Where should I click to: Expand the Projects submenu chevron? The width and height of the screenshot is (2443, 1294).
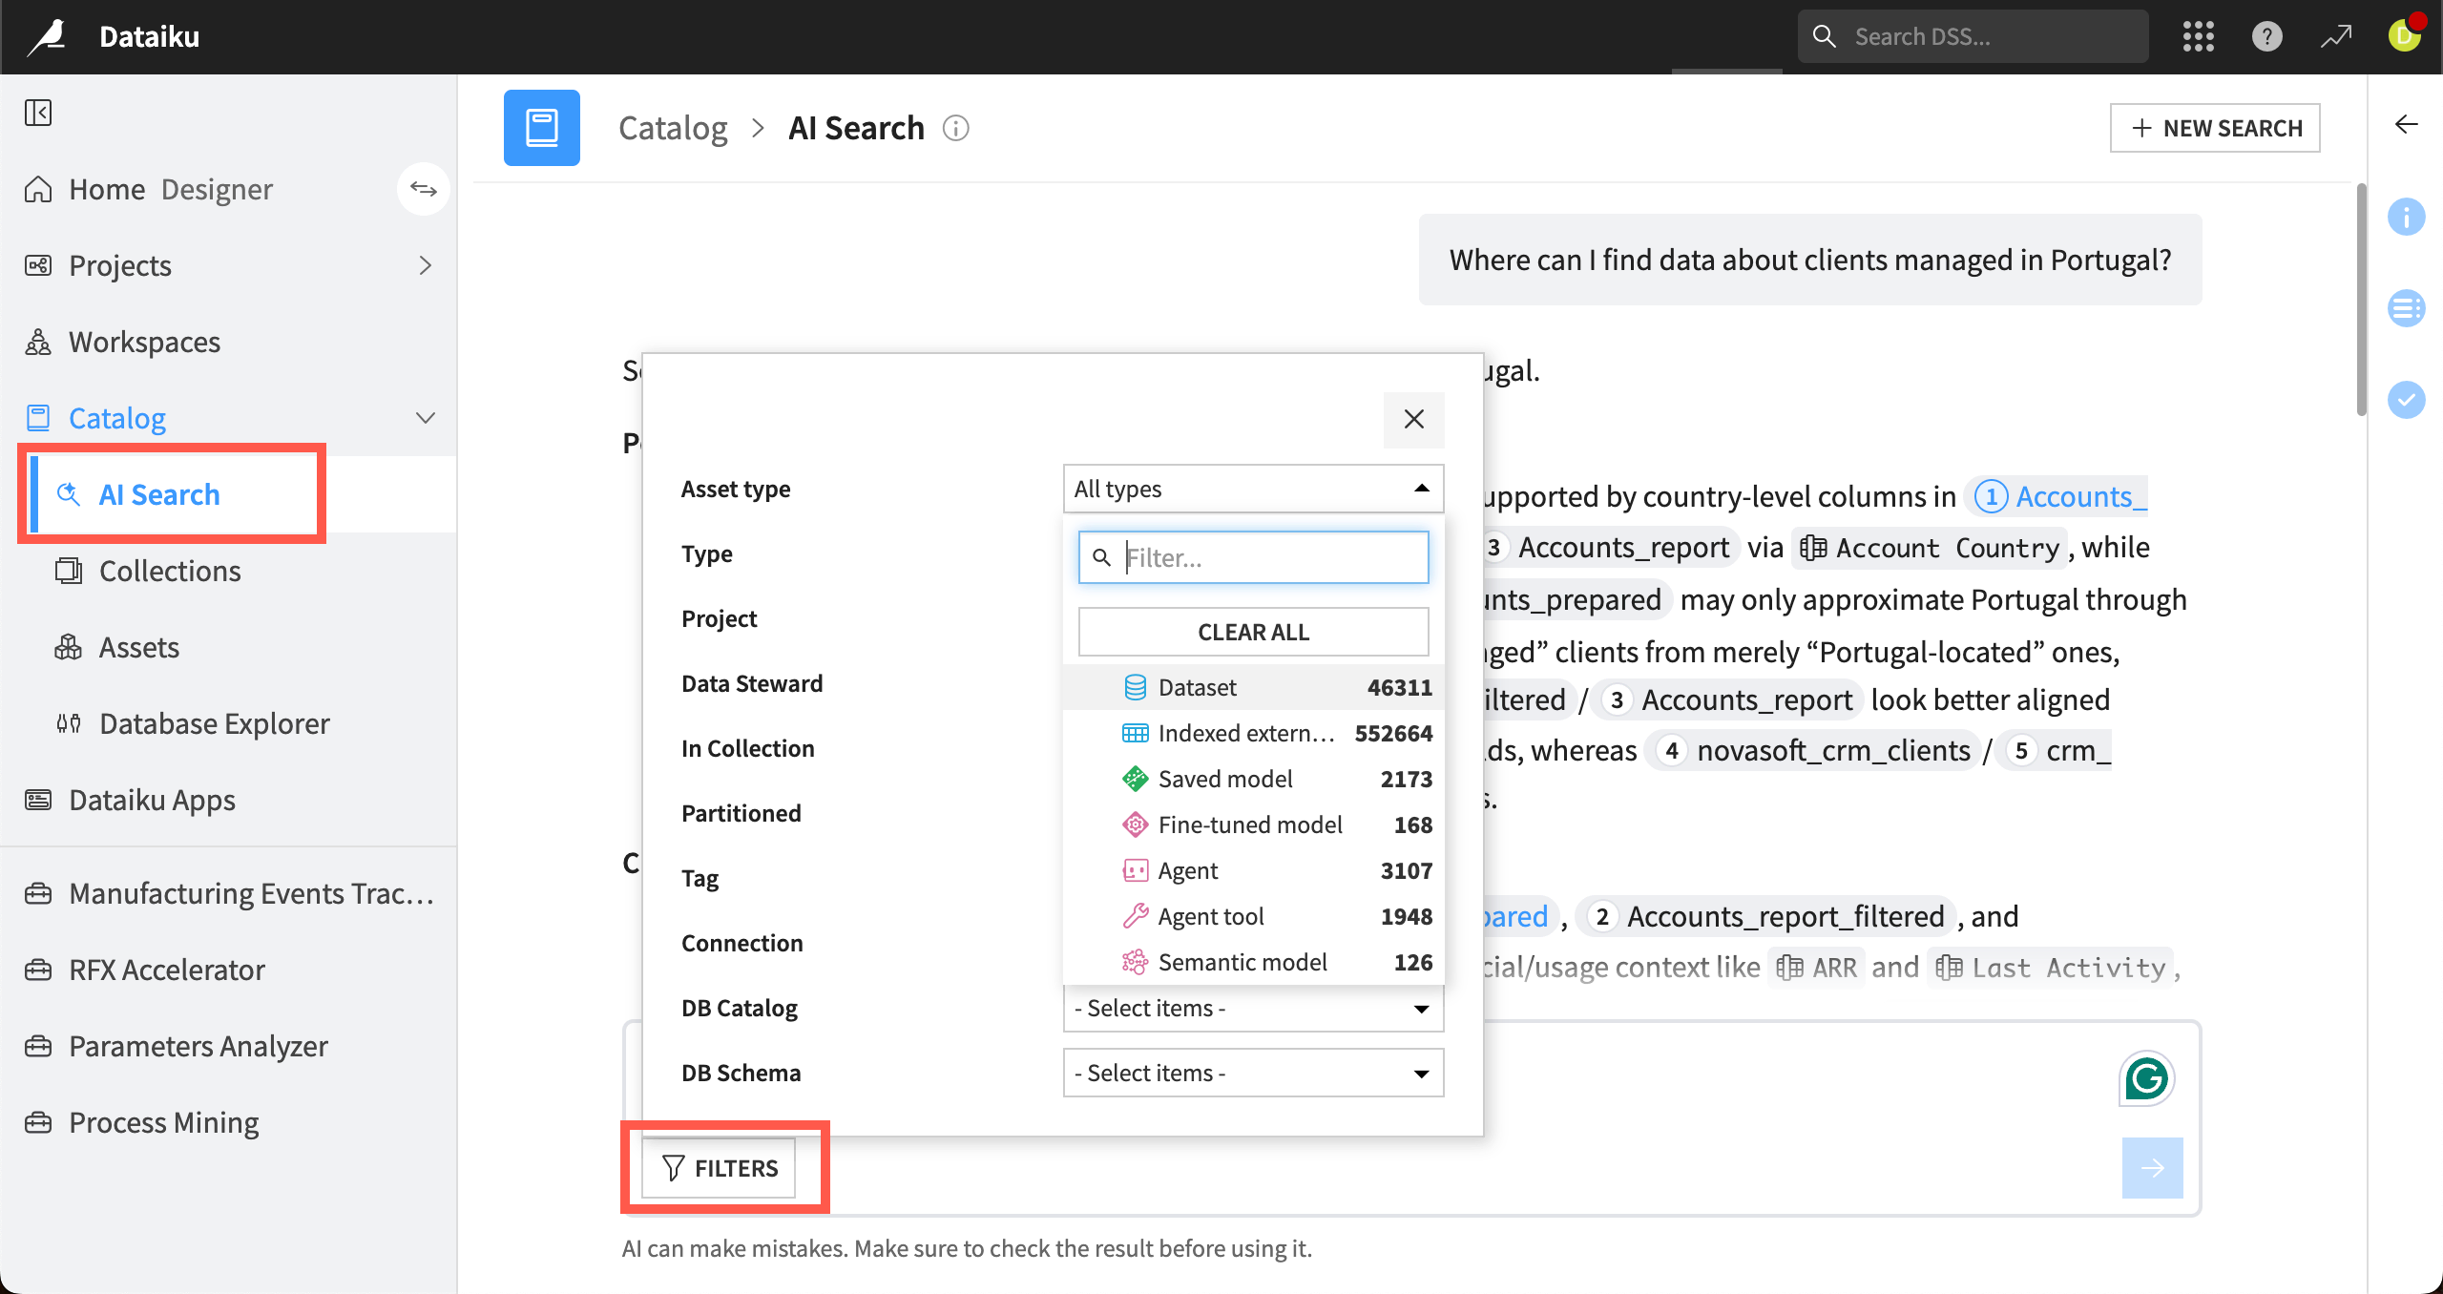426,265
